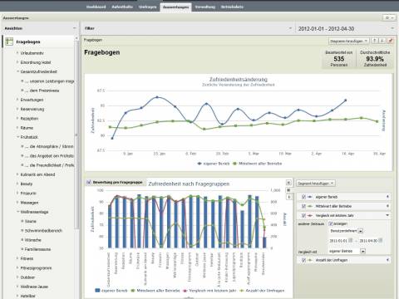Screen dimensions: 399x299
Task: Select the Auswertungen tab
Action: 176,7
